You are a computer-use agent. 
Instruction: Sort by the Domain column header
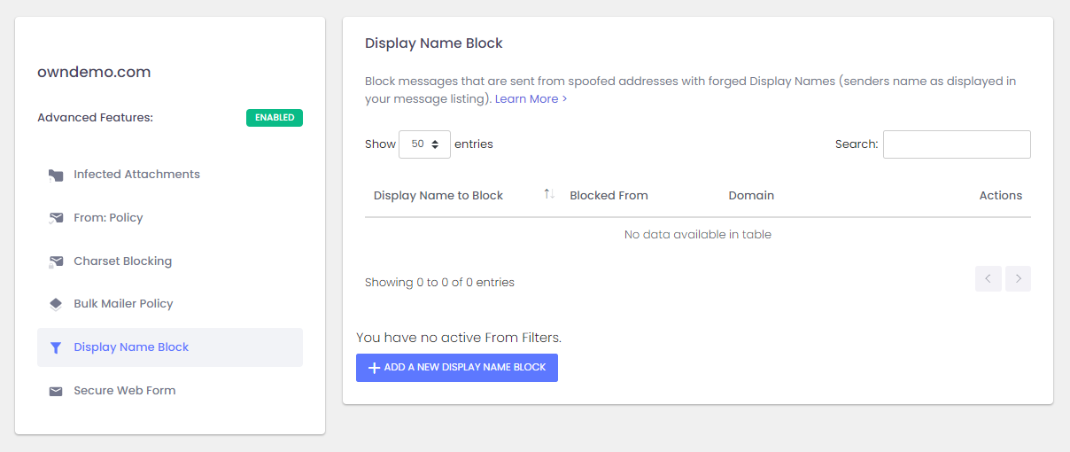(751, 196)
